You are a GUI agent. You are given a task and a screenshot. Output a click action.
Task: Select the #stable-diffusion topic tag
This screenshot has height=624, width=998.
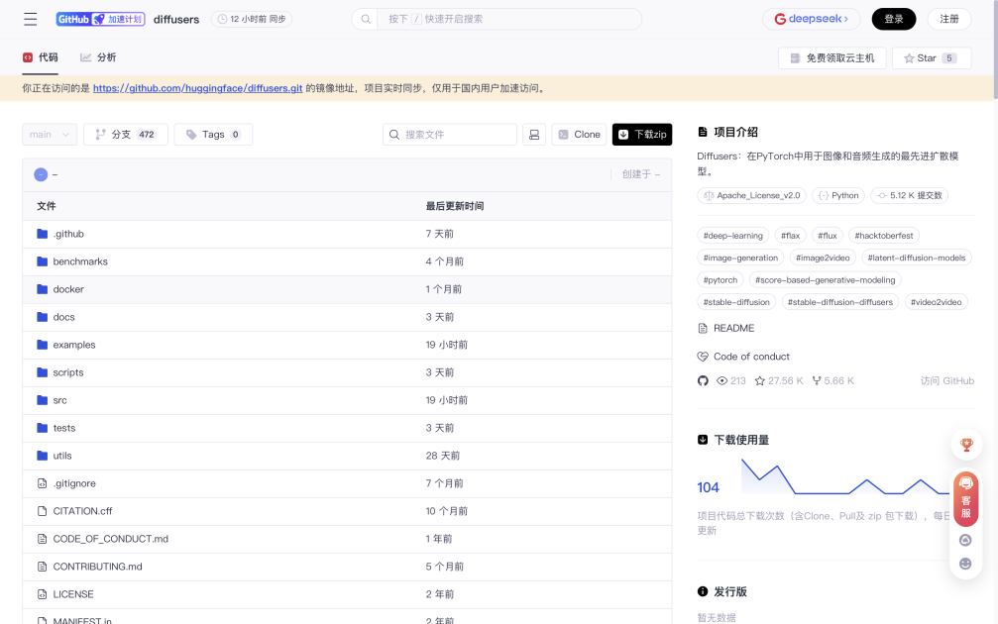point(736,302)
